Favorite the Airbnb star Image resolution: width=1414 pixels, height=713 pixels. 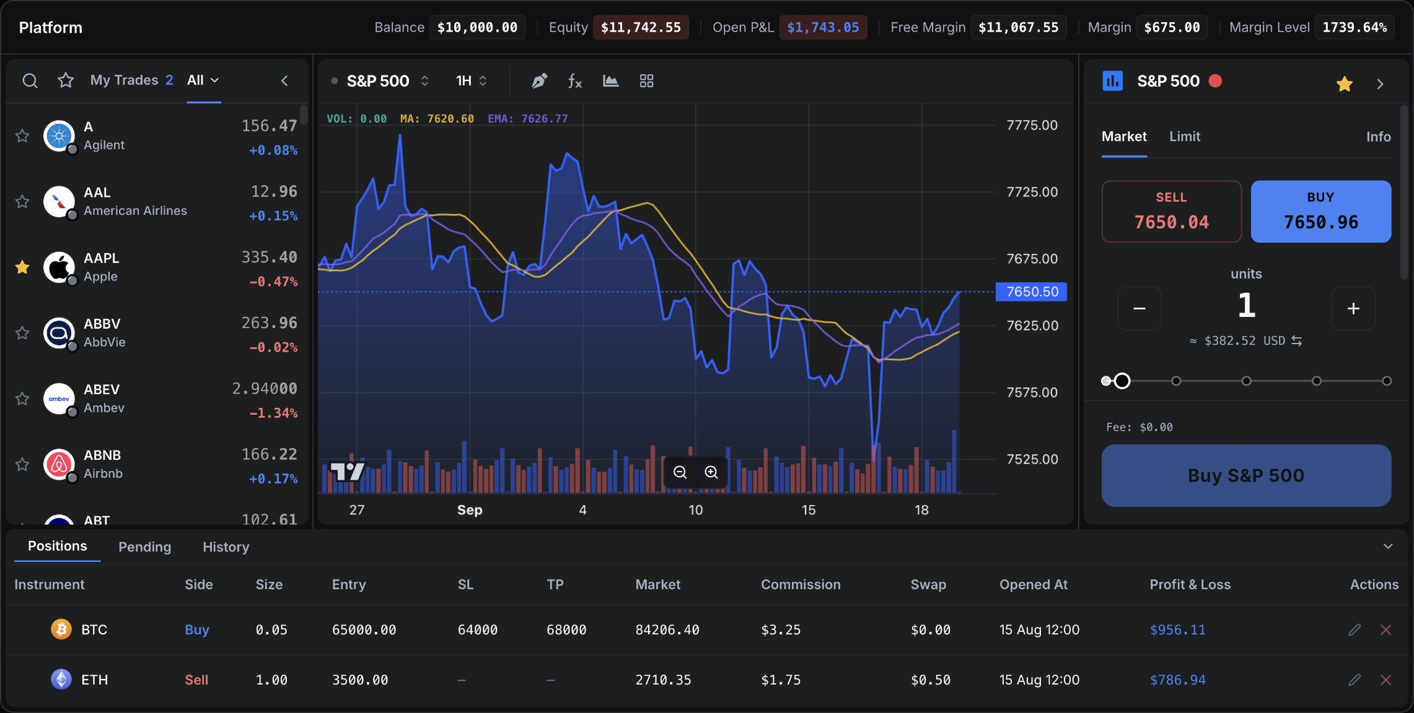[22, 464]
